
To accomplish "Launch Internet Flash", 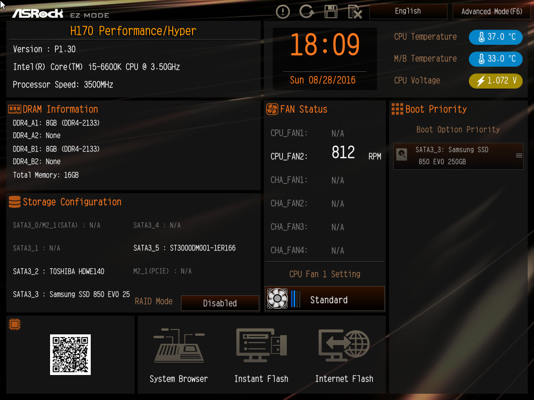I will 344,355.
